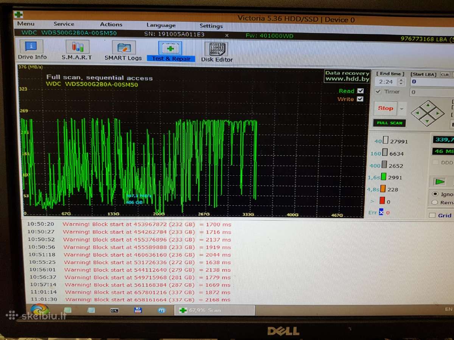454x340 pixels.
Task: Open the Language menu
Action: [161, 25]
